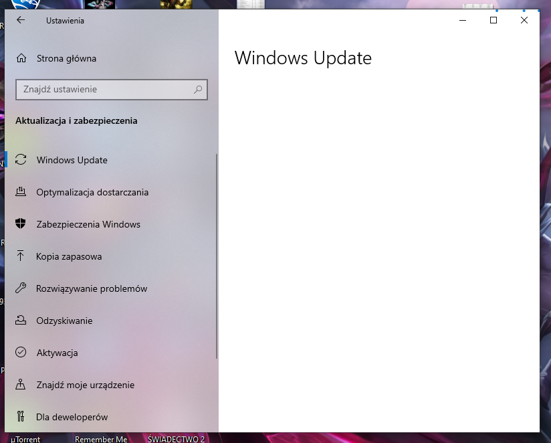This screenshot has width=551, height=443.
Task: Open Znajdź moje urządzenie settings
Action: pos(85,385)
